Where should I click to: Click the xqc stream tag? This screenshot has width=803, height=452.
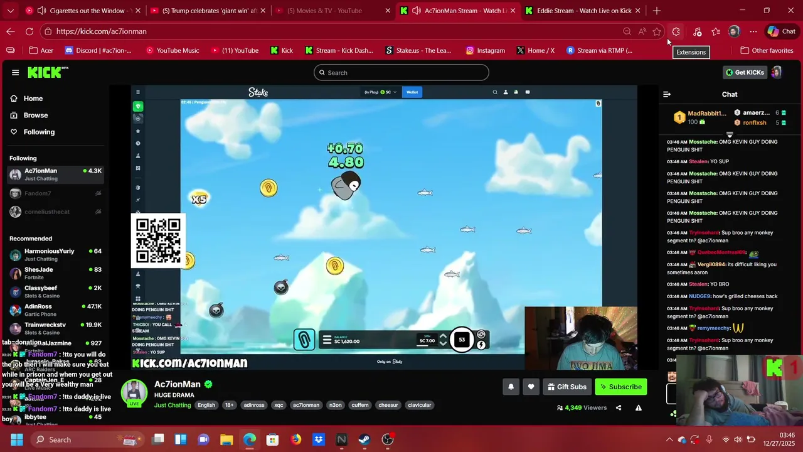click(x=279, y=405)
